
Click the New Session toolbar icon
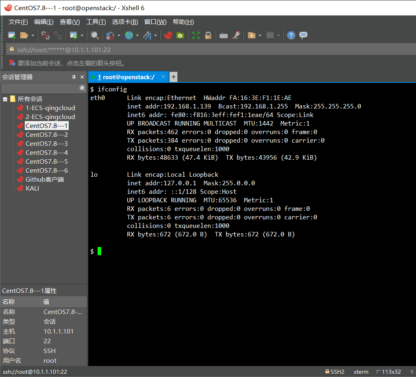(12, 36)
